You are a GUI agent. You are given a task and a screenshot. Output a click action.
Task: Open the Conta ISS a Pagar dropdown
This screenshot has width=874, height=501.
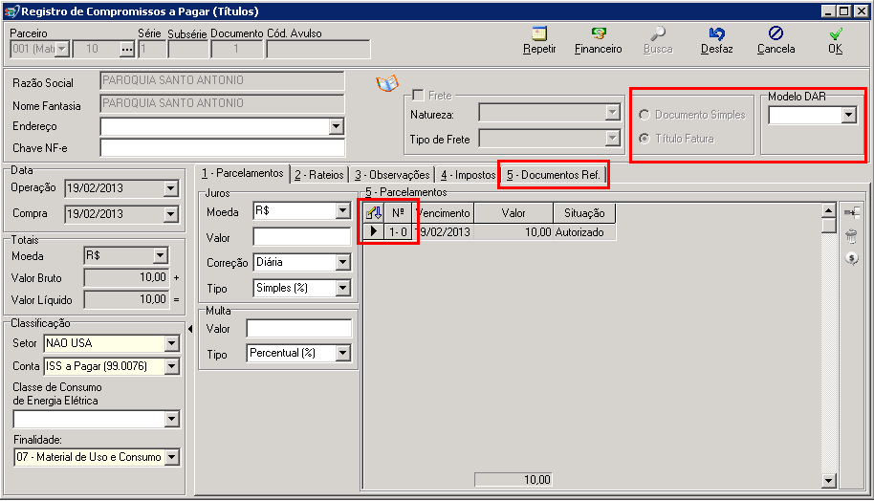click(172, 366)
